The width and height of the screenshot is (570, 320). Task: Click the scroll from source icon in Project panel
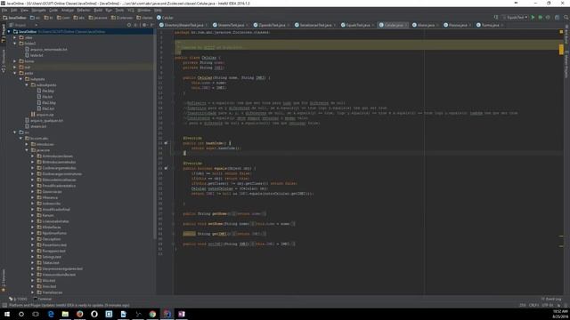tap(129, 25)
